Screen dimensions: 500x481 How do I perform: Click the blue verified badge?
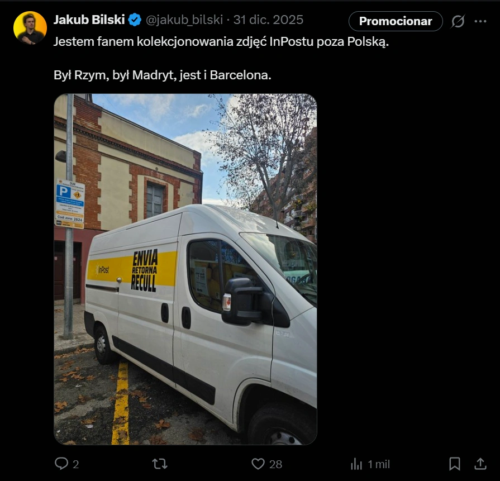click(135, 21)
